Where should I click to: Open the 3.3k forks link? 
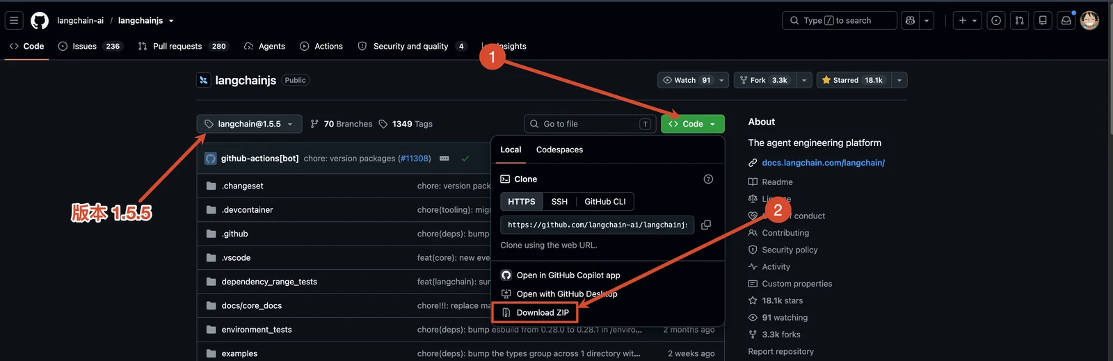pyautogui.click(x=774, y=335)
